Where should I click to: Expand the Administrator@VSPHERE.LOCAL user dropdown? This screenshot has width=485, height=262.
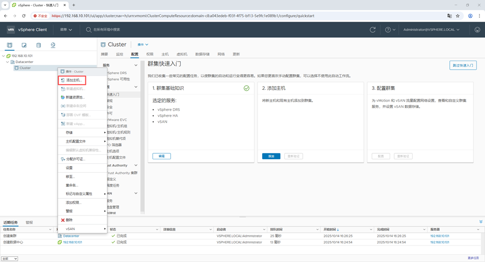[431, 30]
